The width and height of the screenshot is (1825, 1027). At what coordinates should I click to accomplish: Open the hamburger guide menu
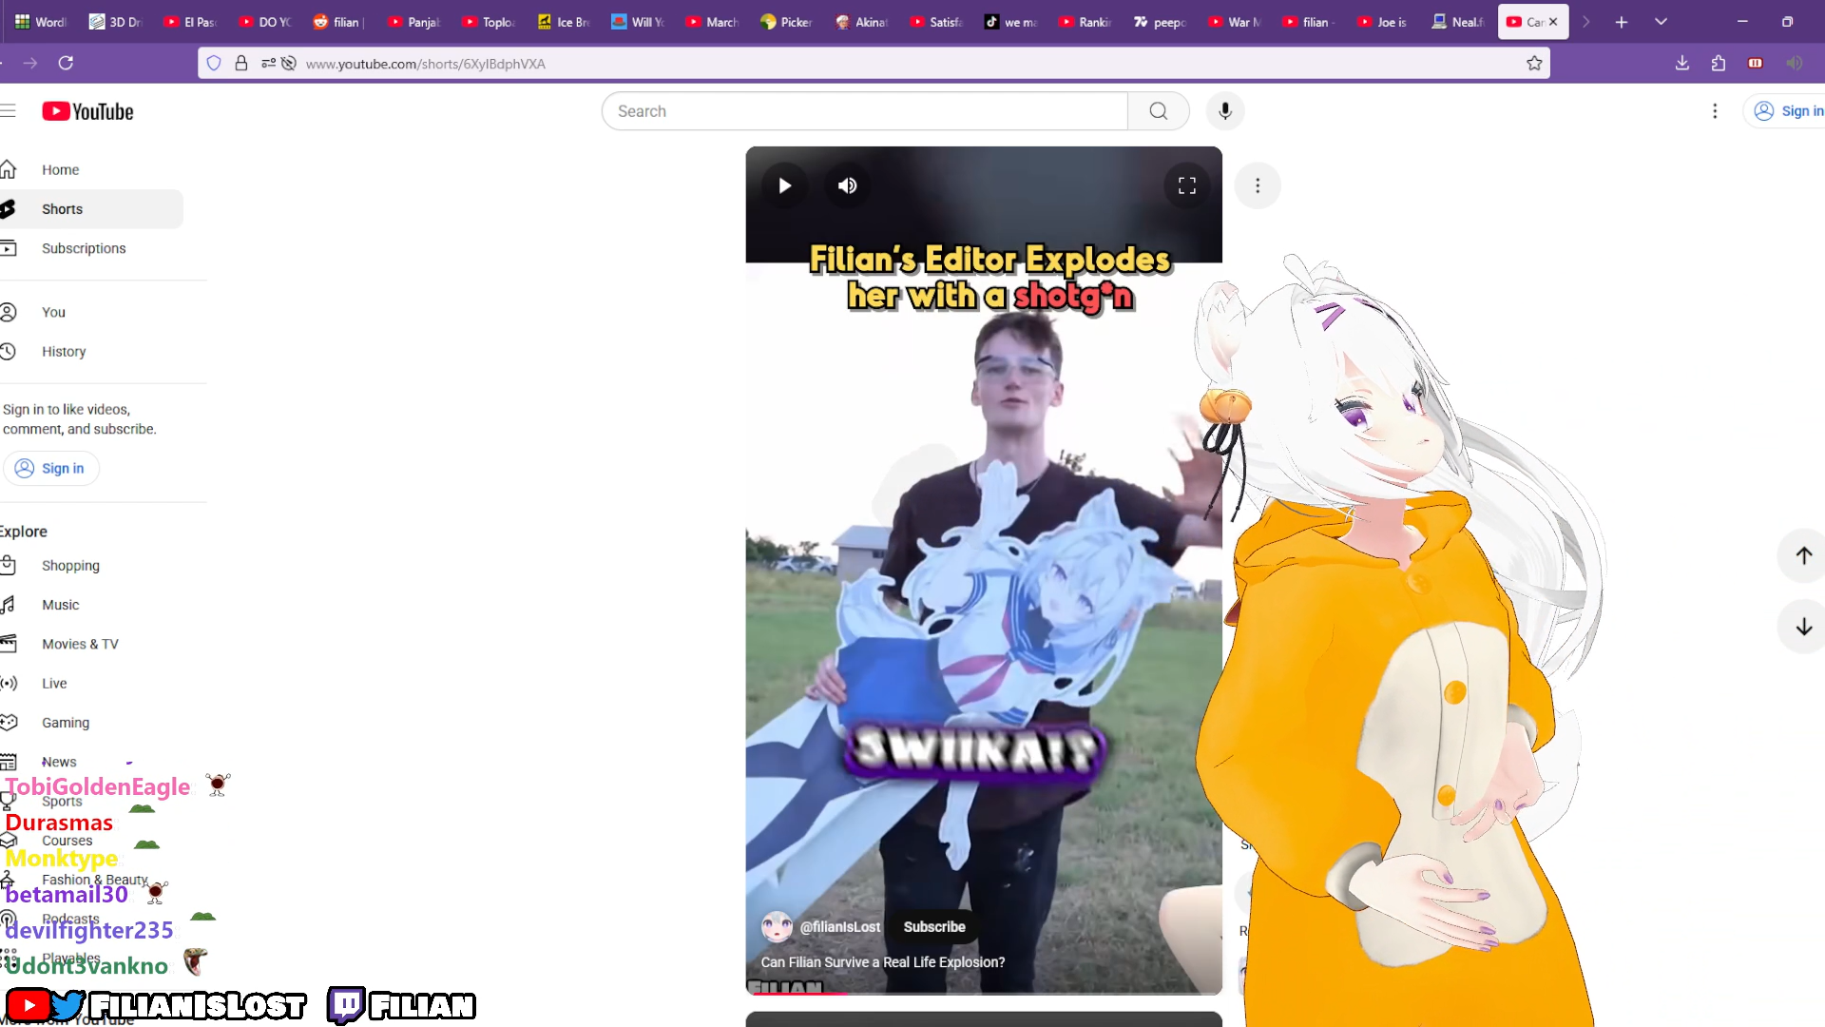pyautogui.click(x=8, y=111)
